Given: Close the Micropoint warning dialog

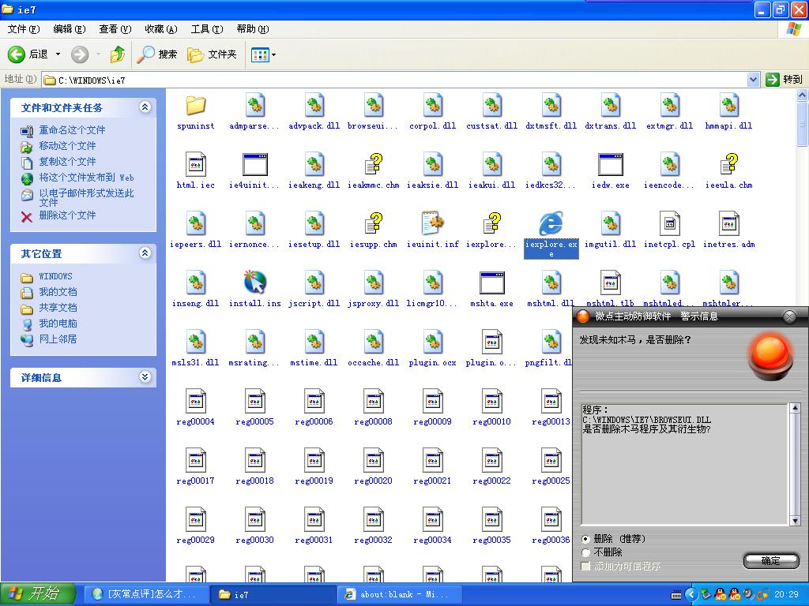Looking at the screenshot, I should [x=789, y=316].
